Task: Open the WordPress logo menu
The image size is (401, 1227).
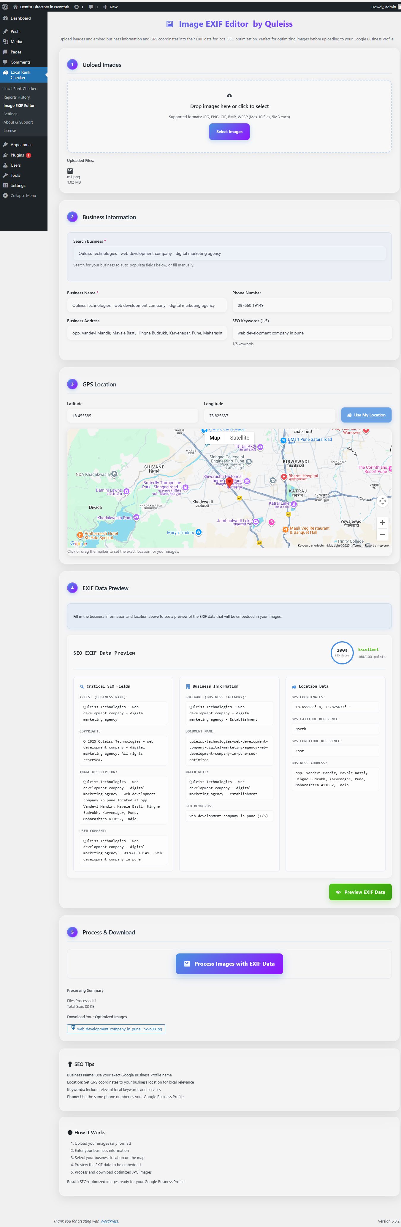Action: coord(5,7)
